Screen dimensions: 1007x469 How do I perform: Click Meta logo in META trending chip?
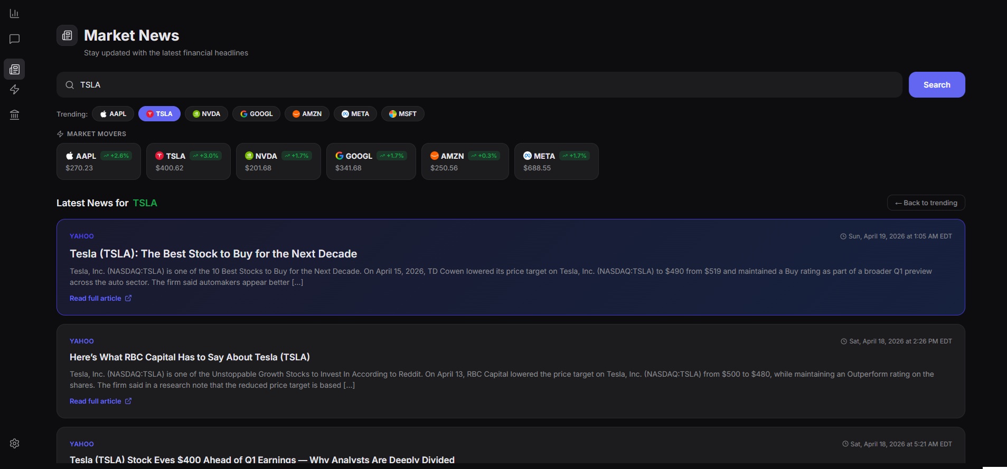tap(345, 114)
